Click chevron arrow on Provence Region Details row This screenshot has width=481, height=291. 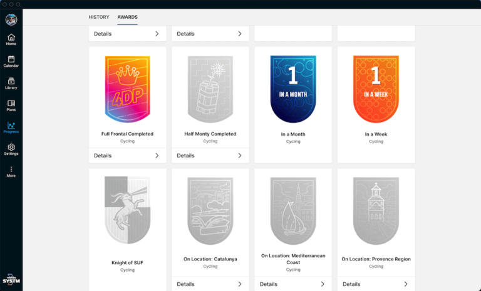406,284
